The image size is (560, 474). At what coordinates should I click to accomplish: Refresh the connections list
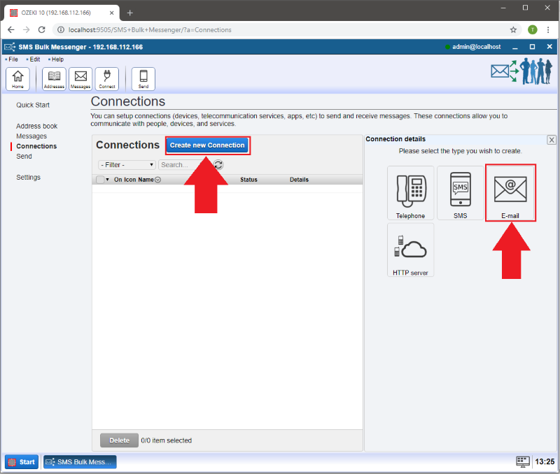click(218, 165)
